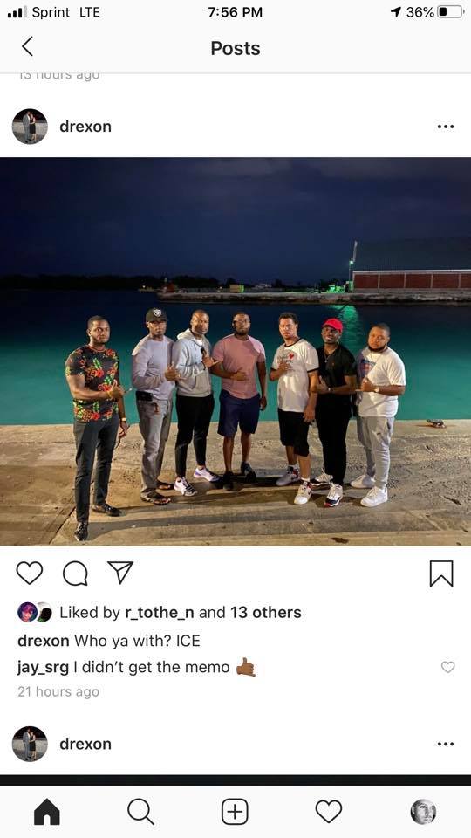Go to Home feed tab

click(x=47, y=813)
